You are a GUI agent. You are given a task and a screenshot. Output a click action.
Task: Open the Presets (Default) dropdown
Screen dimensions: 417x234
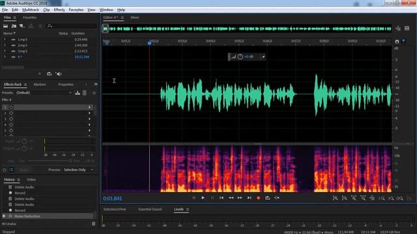tap(44, 93)
